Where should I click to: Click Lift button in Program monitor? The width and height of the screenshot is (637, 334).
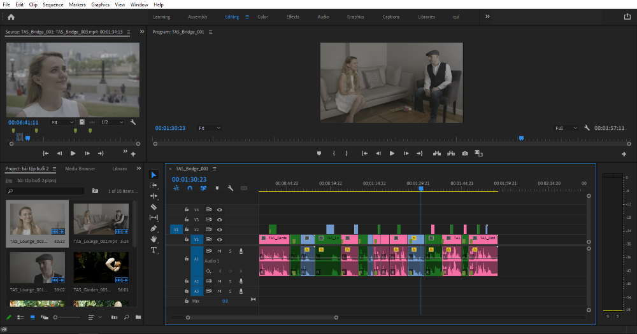437,153
